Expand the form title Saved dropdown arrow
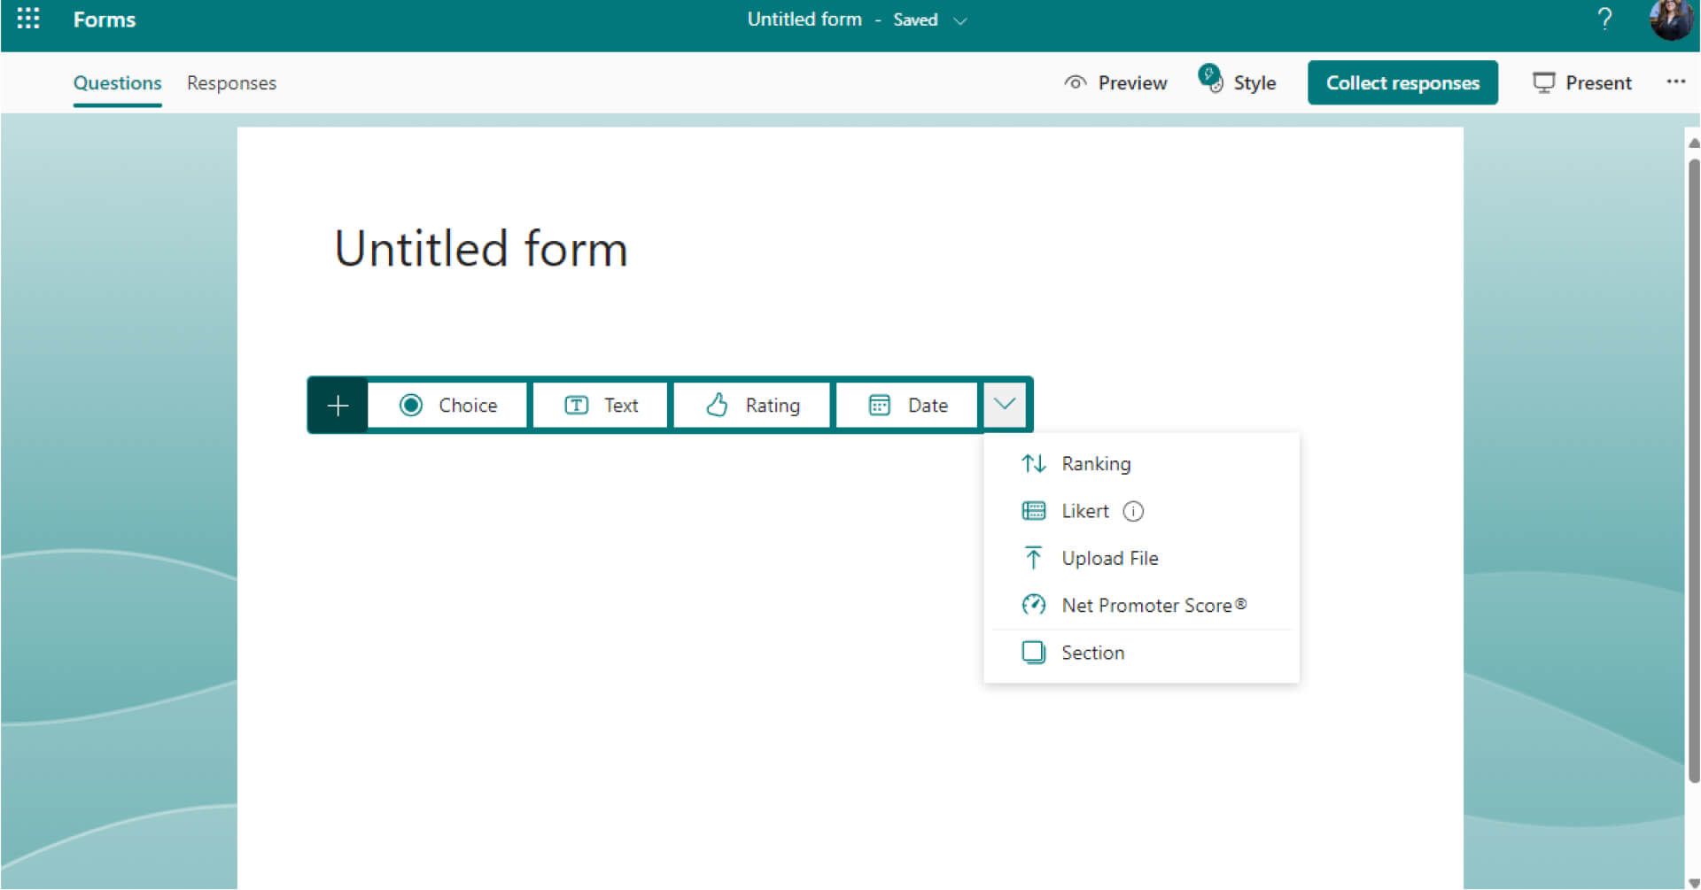1701x890 pixels. tap(959, 20)
